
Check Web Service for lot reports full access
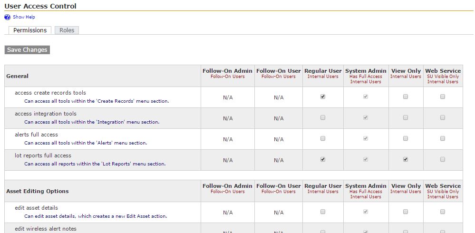(x=443, y=159)
